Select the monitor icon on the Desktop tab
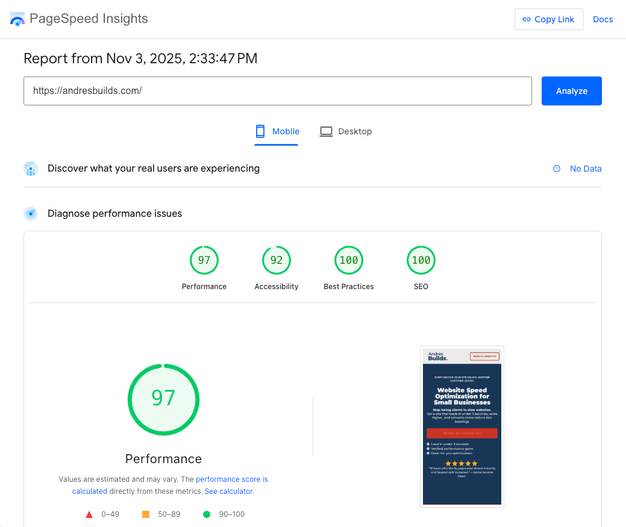This screenshot has width=626, height=527. (x=326, y=131)
